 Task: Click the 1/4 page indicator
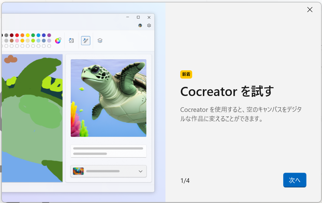185,181
